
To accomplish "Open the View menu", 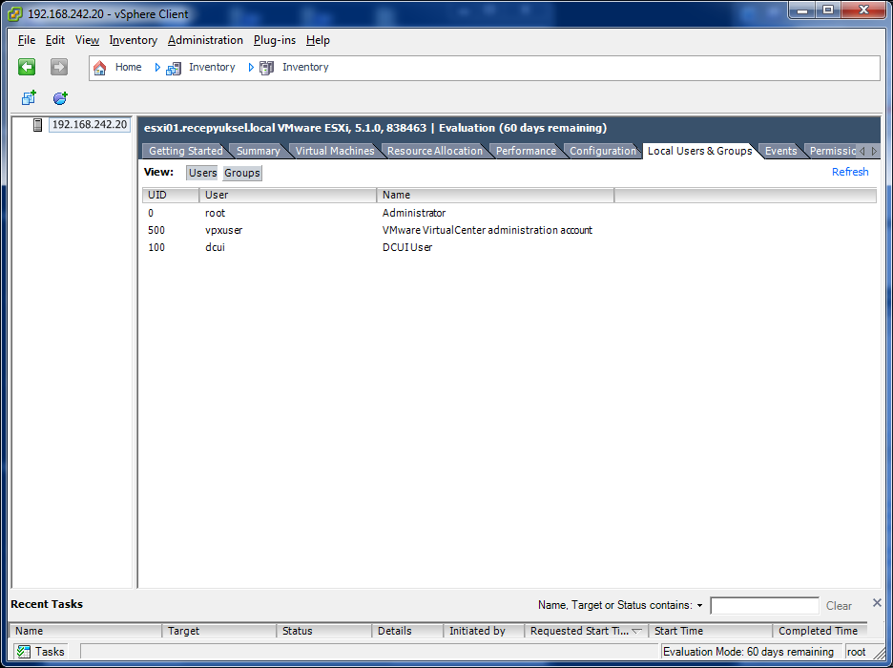I will [87, 40].
